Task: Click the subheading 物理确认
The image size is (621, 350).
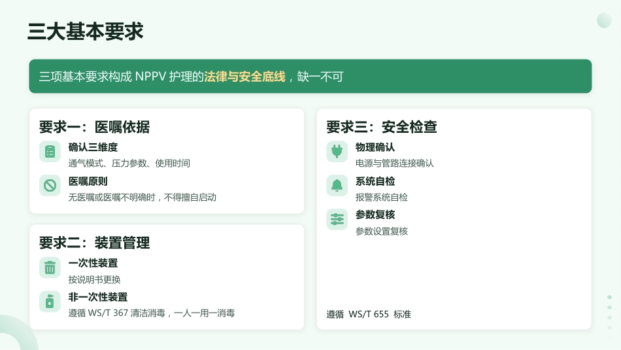Action: pos(375,147)
